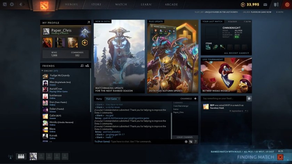Open the Arcade menu
This screenshot has width=292, height=164.
(171, 5)
